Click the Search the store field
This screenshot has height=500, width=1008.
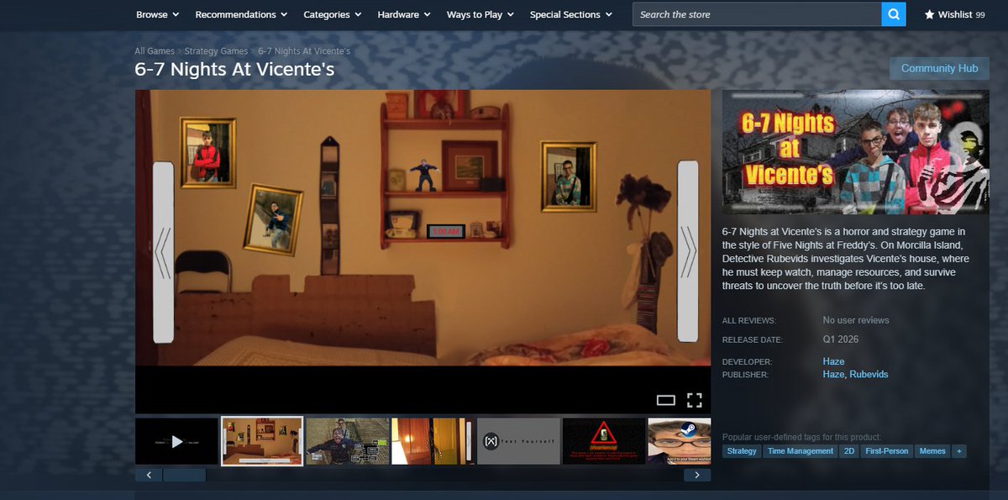(757, 14)
